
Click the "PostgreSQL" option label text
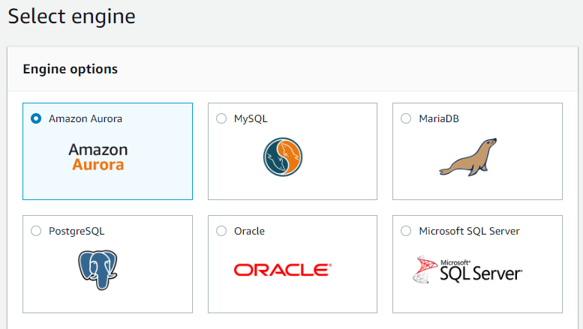coord(77,231)
